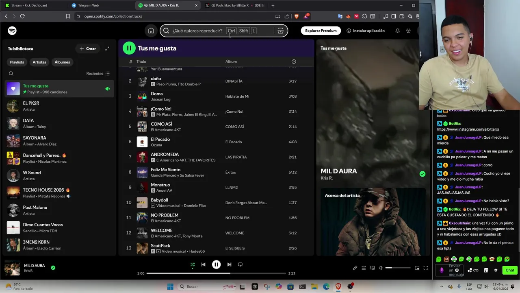Skip to next track
The width and height of the screenshot is (520, 293).
229,265
